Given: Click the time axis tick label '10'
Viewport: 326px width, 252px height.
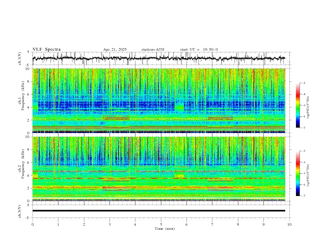Looking at the screenshot, I should [289, 224].
